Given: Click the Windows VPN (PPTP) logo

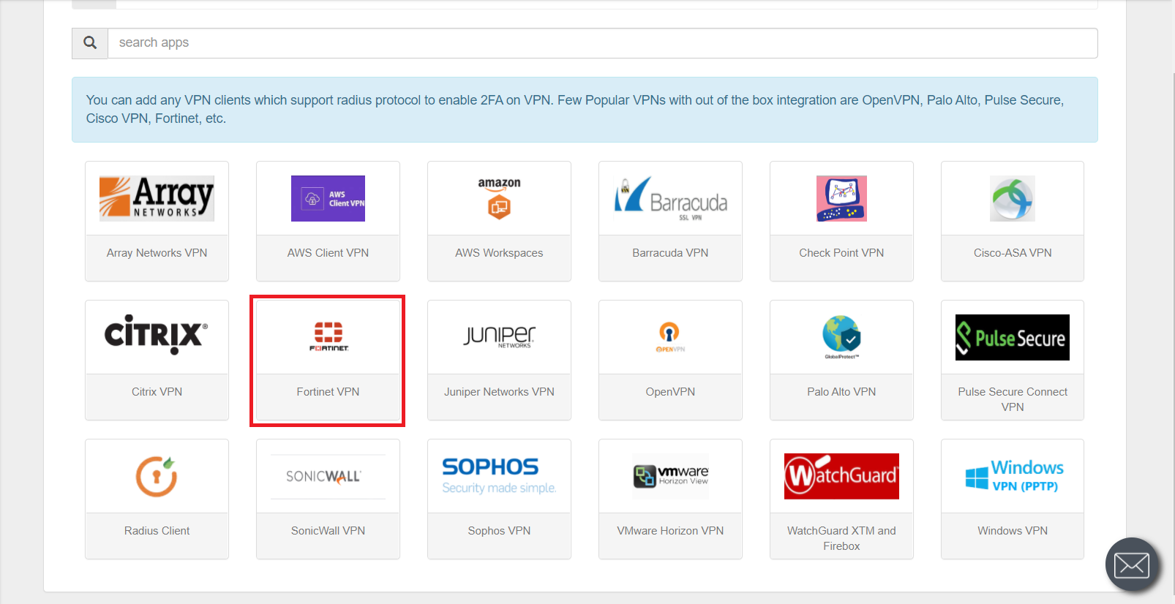Looking at the screenshot, I should pos(1013,476).
